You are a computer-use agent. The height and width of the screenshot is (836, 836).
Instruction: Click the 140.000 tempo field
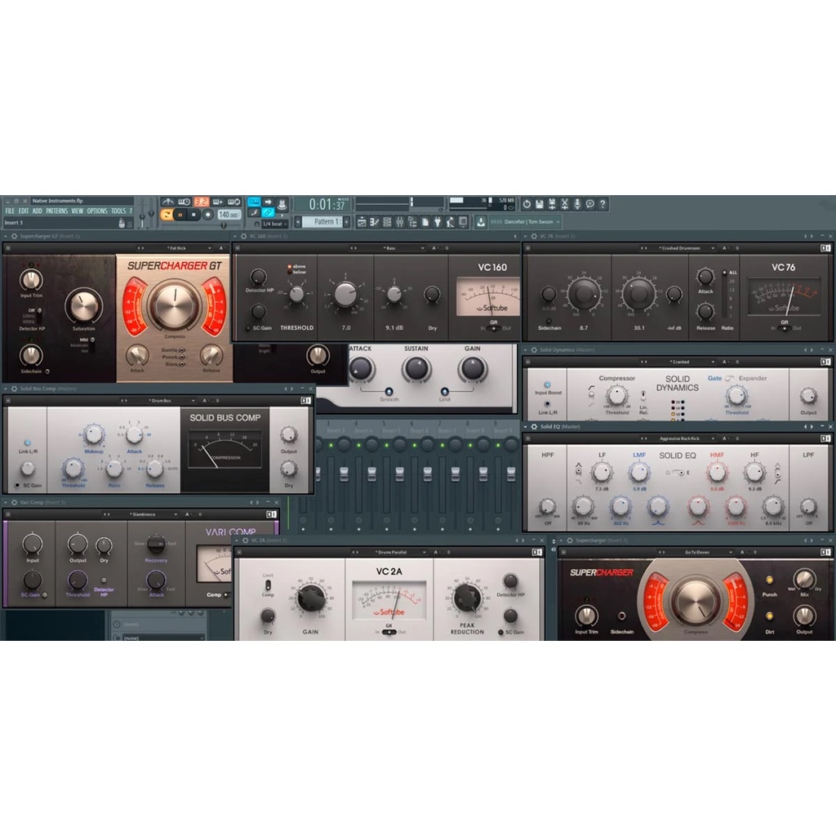point(229,215)
